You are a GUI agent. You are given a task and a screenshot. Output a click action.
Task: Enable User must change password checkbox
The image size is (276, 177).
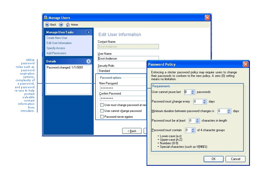[102, 105]
